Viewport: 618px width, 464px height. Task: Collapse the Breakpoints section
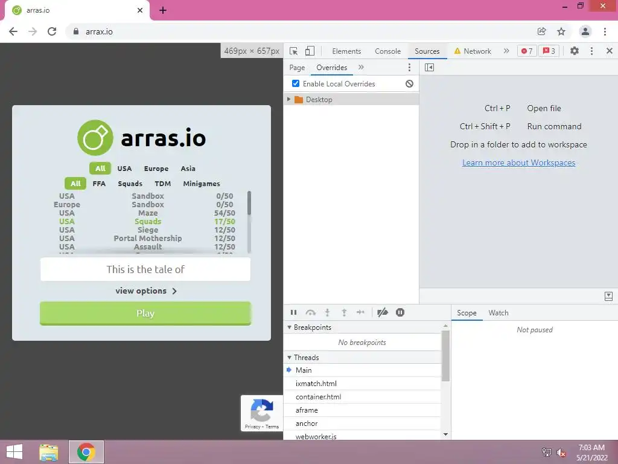click(289, 327)
